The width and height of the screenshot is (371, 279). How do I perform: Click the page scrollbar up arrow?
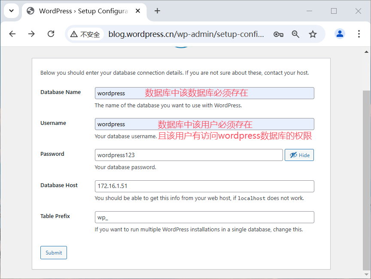pyautogui.click(x=366, y=52)
